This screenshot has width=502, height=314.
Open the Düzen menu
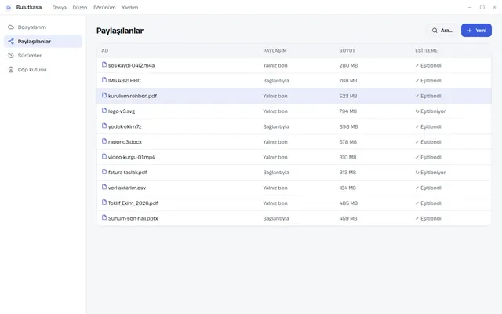pyautogui.click(x=80, y=7)
